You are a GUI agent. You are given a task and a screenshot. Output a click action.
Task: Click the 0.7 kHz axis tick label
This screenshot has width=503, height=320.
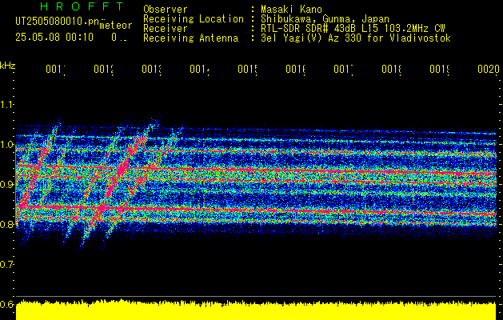pos(7,265)
